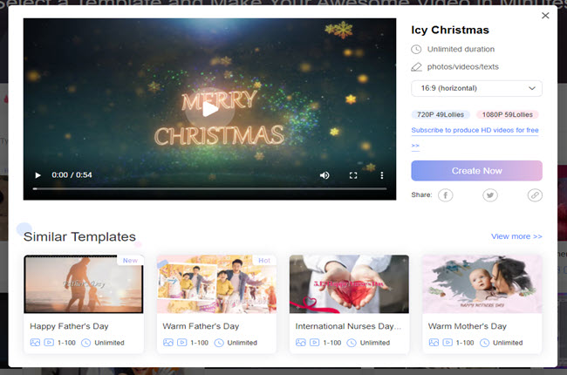The height and width of the screenshot is (375, 567).
Task: Click the Unlimited duration label
Action: pos(461,49)
